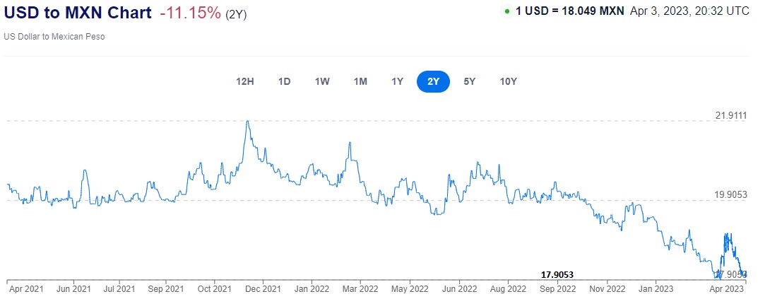
Task: Switch chart to 12H time range
Action: point(244,81)
